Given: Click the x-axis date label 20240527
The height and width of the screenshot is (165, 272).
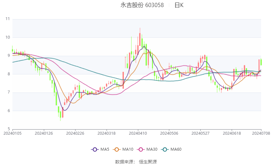Looking at the screenshot, I should 201,133.
